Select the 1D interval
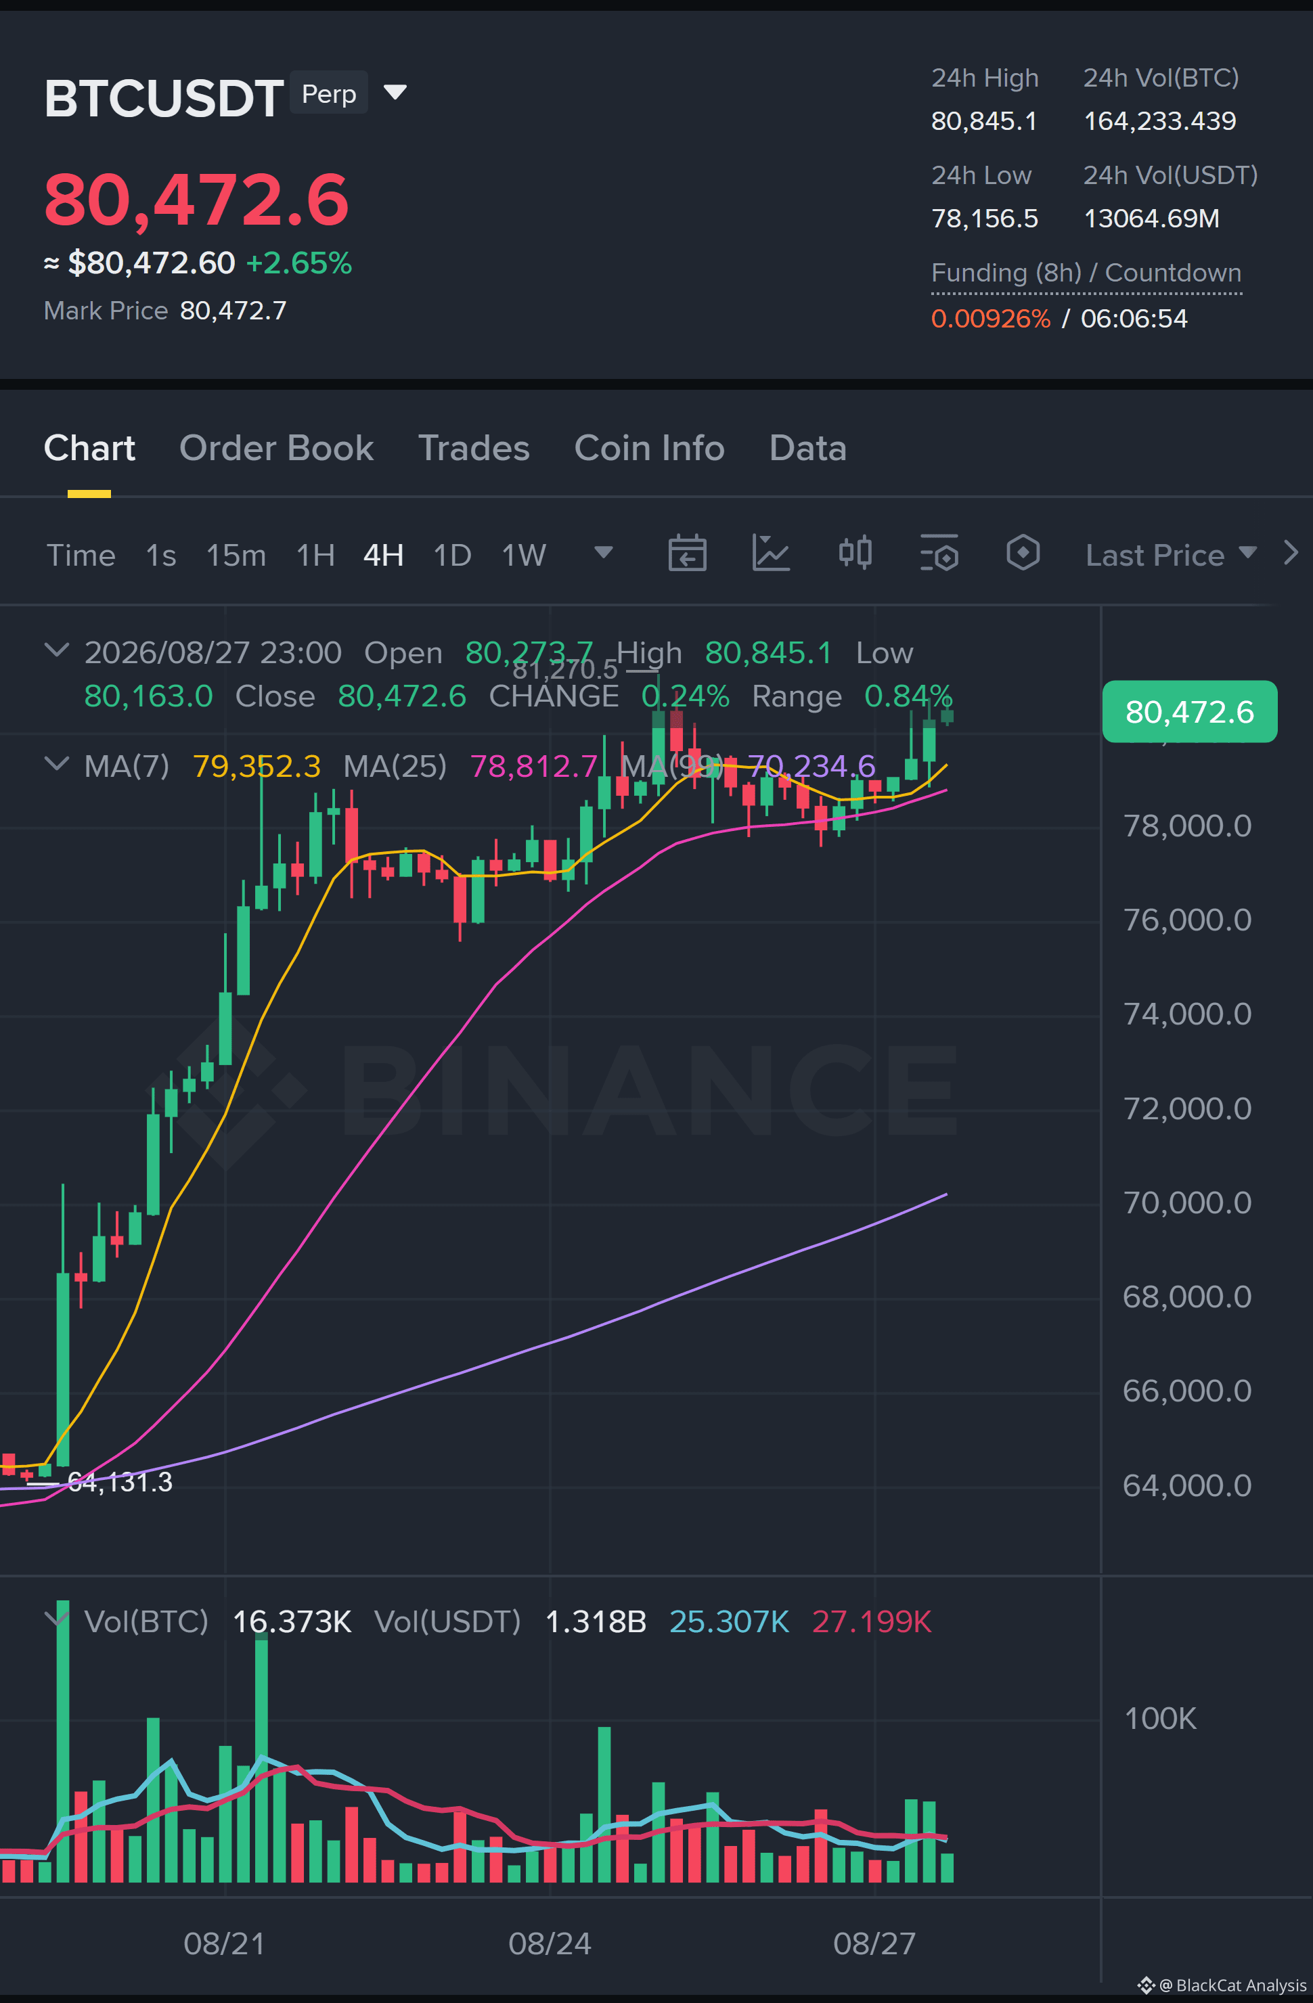Screen dimensions: 1313x2003 (x=452, y=556)
